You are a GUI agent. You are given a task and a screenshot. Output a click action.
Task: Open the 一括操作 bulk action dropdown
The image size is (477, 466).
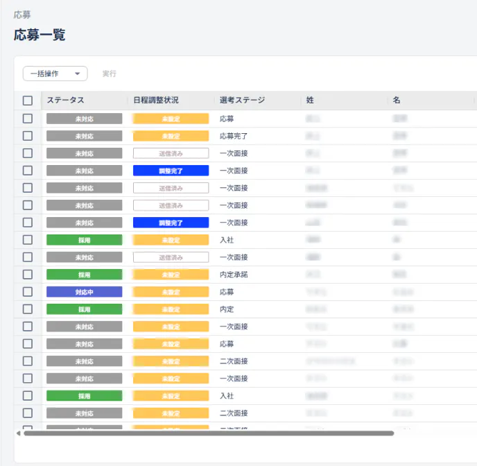click(x=55, y=74)
